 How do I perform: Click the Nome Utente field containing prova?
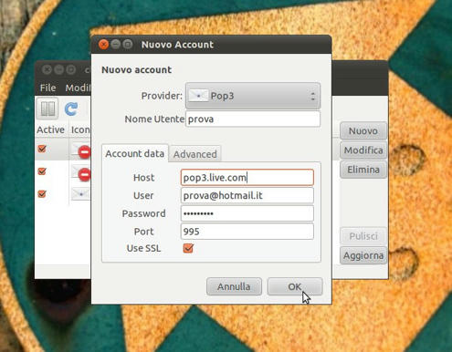(x=253, y=119)
